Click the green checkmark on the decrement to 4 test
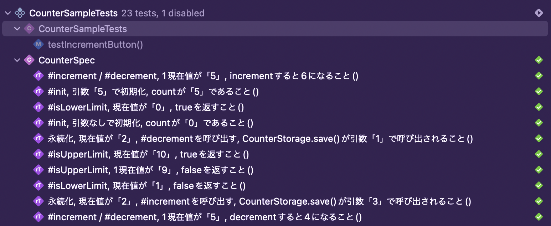Image resolution: width=551 pixels, height=226 pixels. coord(539,217)
